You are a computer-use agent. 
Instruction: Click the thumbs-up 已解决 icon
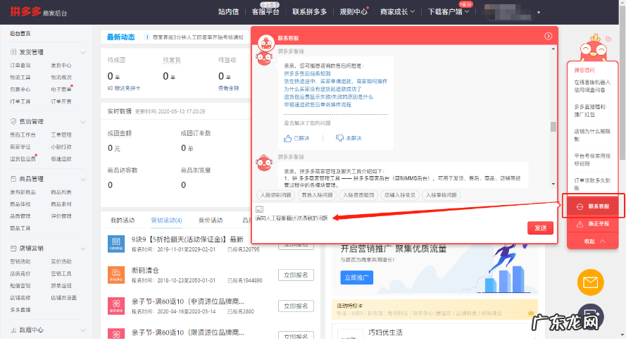pyautogui.click(x=287, y=138)
